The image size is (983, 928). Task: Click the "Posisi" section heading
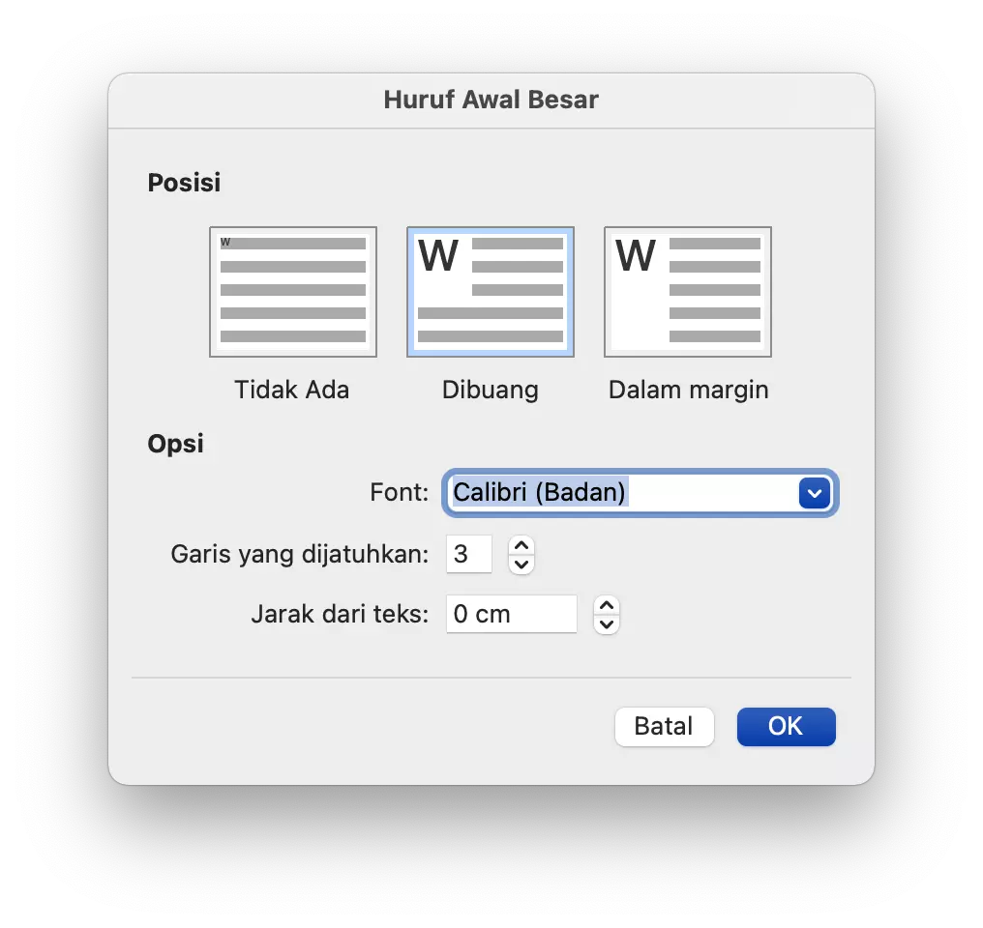(x=183, y=182)
